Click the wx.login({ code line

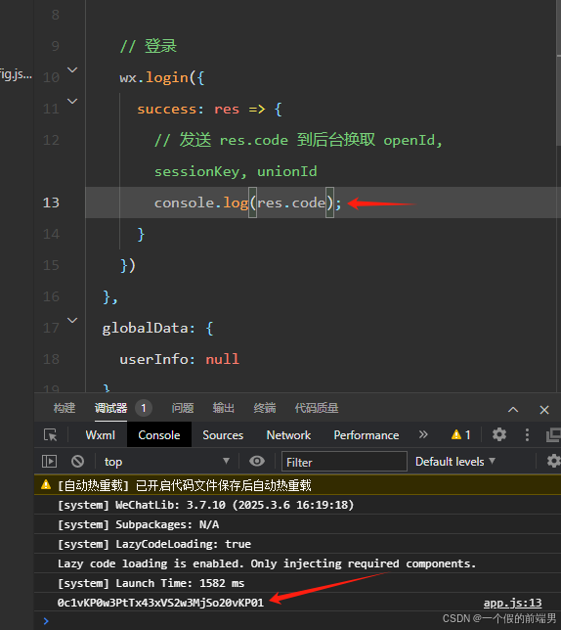click(162, 77)
